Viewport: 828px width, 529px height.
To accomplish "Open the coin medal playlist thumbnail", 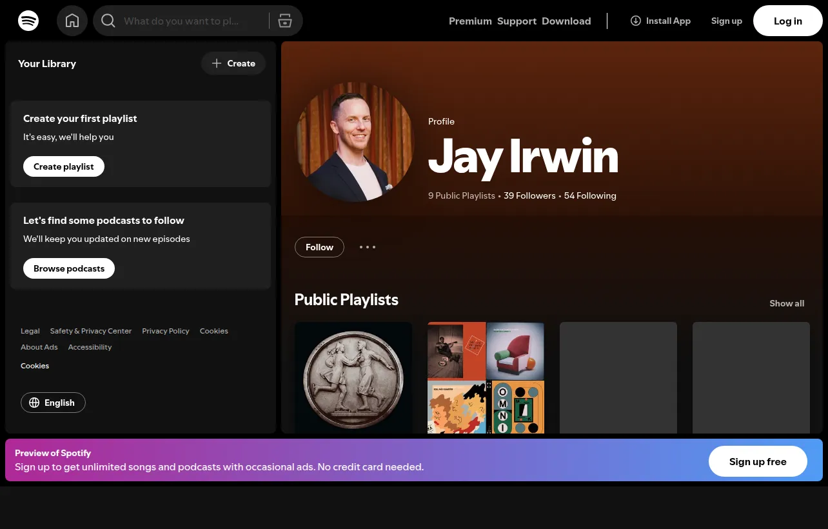I will tap(353, 378).
